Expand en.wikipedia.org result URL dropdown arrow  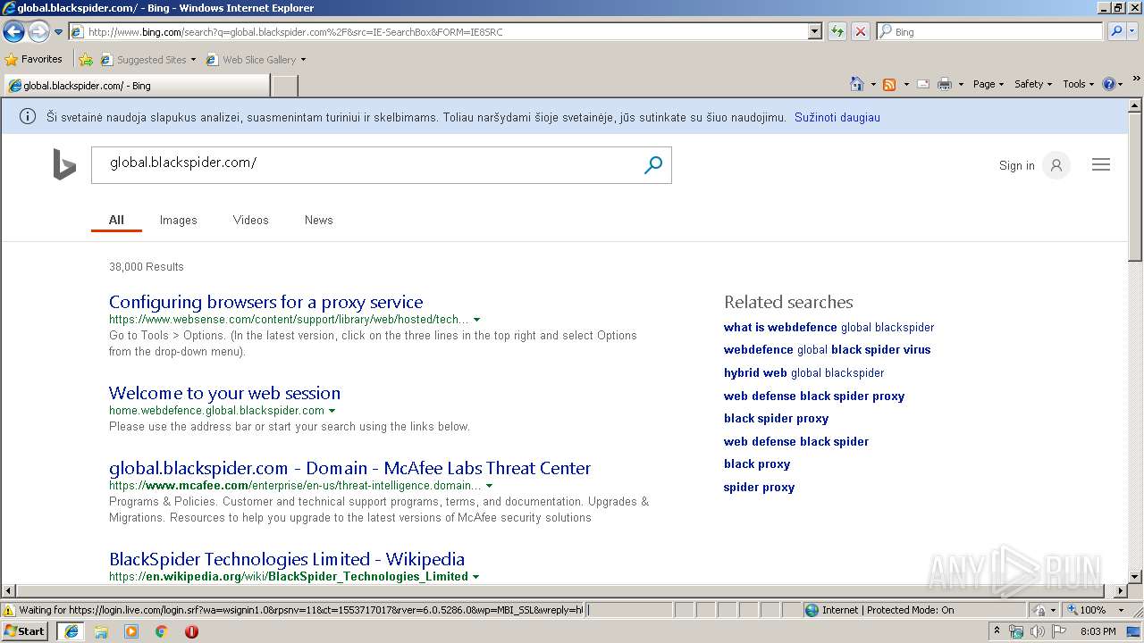[475, 577]
